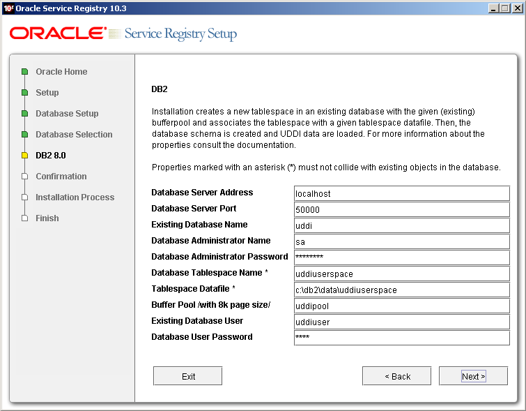Viewport: 526px width, 411px height.
Task: Focus the Database User Password field
Action: (402, 338)
